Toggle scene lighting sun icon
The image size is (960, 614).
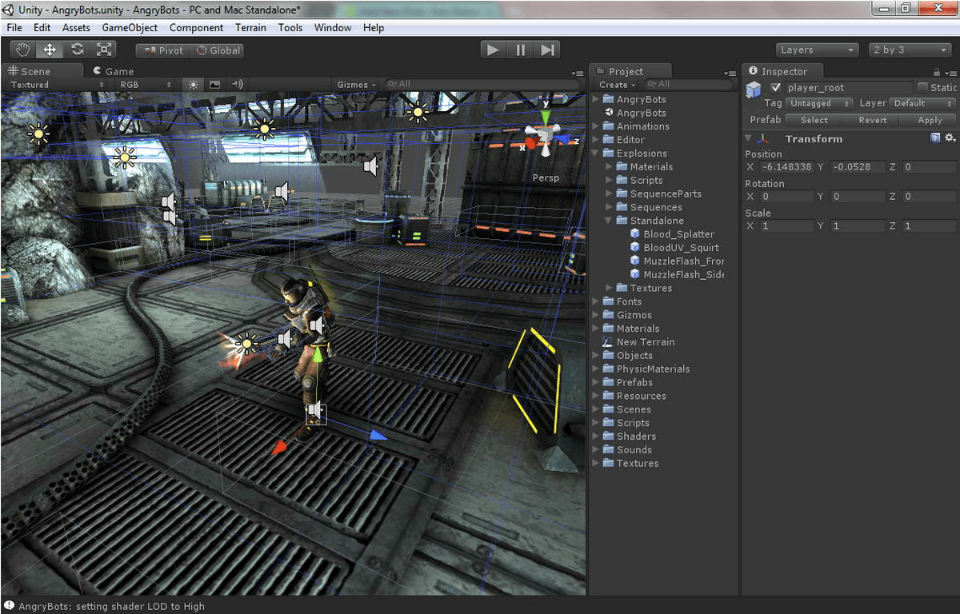click(x=193, y=84)
